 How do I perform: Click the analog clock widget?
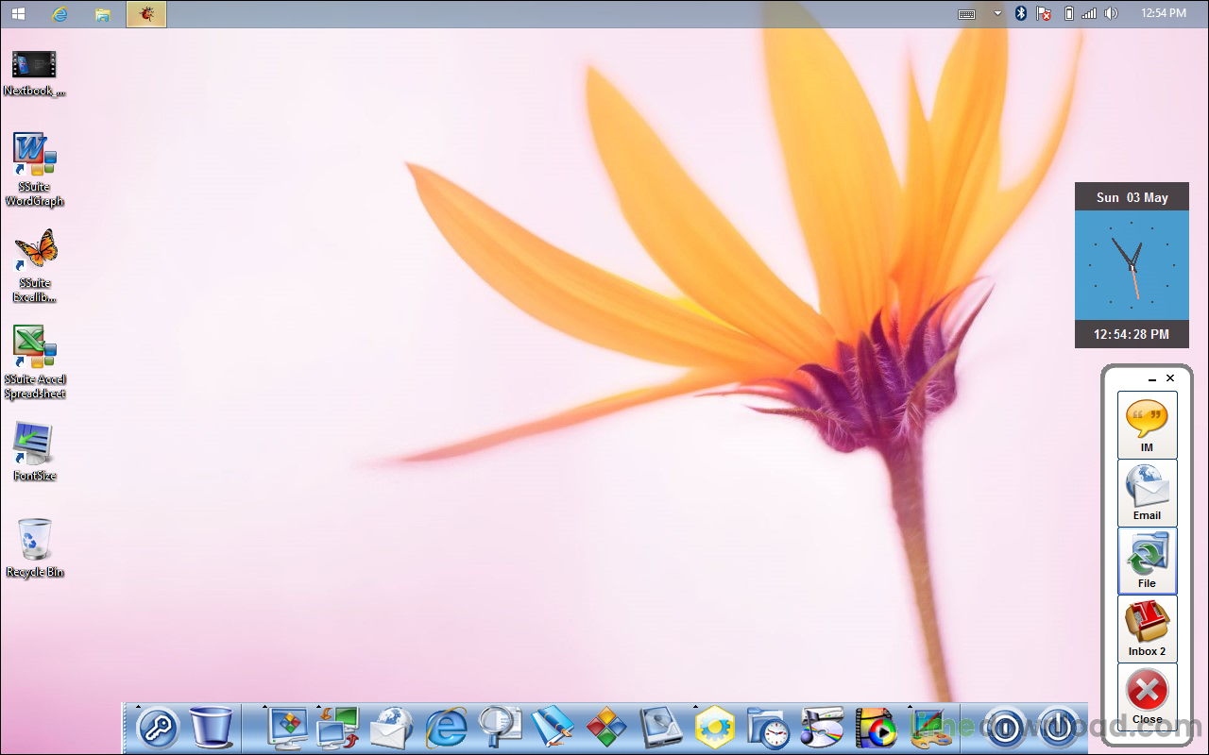tap(1132, 265)
